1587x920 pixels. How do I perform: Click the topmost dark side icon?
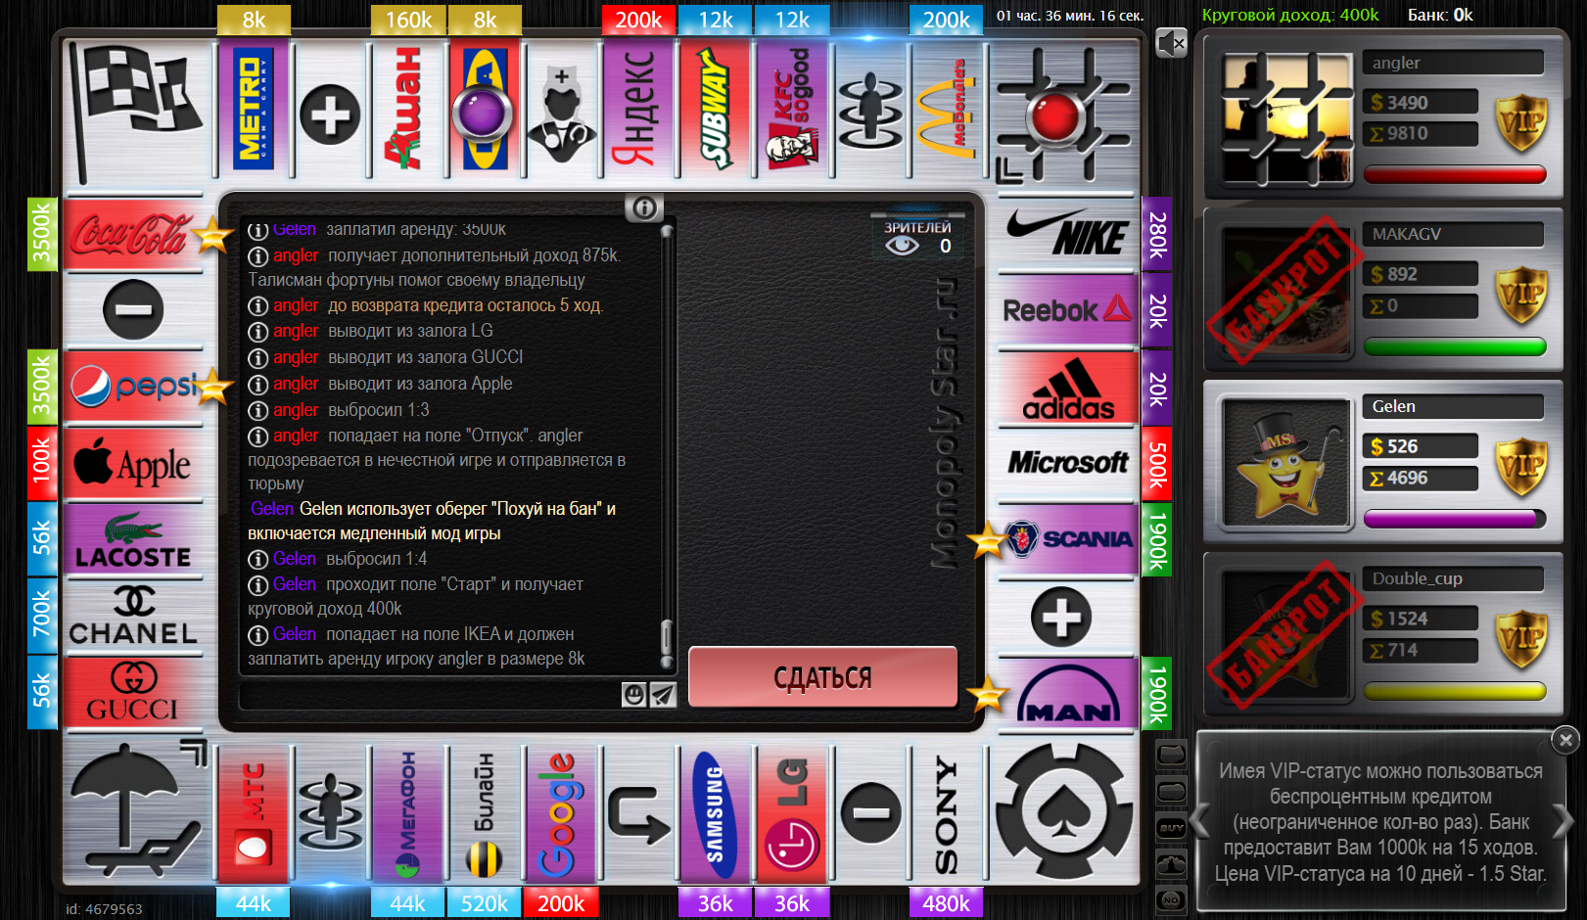click(1172, 755)
